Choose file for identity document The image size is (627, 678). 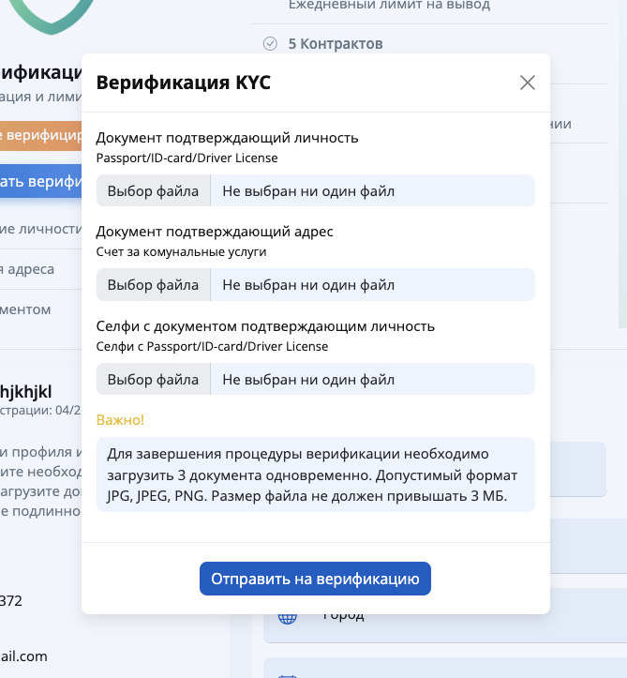point(153,191)
